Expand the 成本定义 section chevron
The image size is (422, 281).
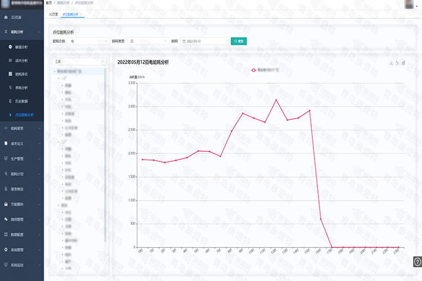click(39, 144)
